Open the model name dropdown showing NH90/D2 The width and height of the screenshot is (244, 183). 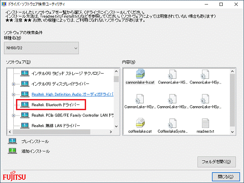tap(41, 48)
